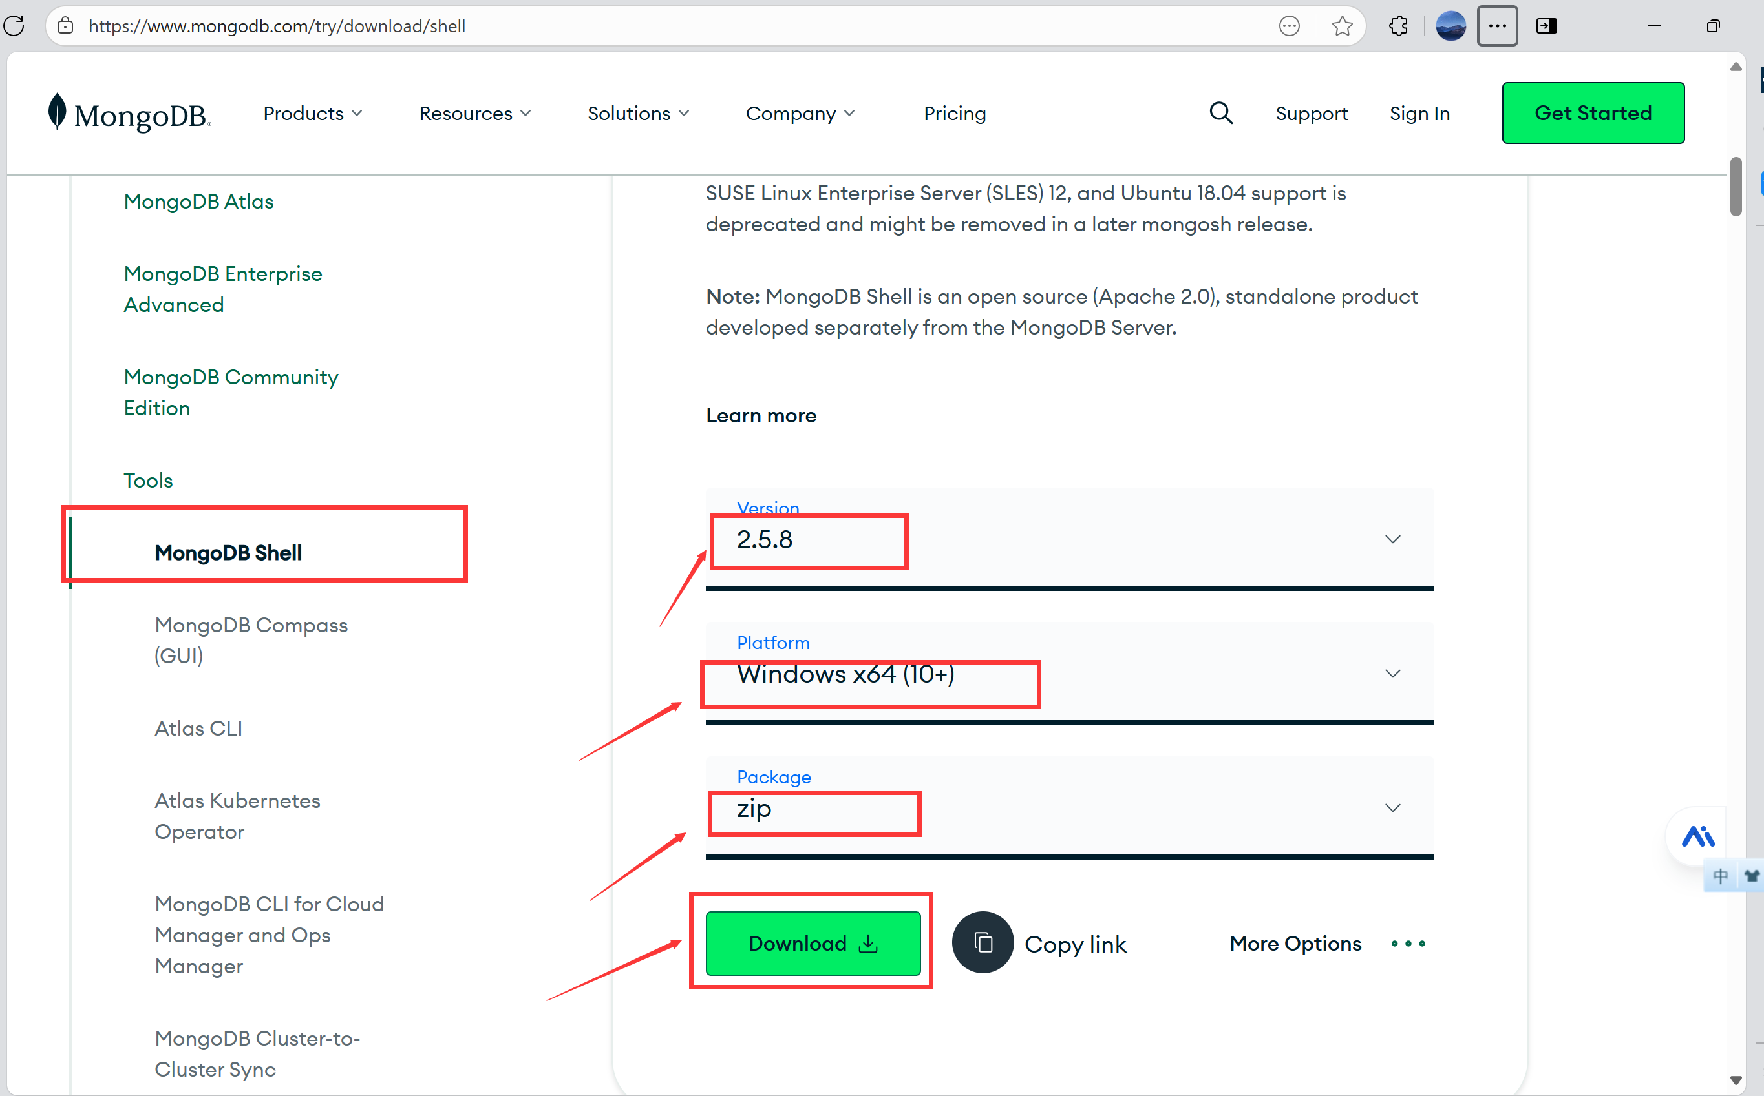Click the Download button

811,944
